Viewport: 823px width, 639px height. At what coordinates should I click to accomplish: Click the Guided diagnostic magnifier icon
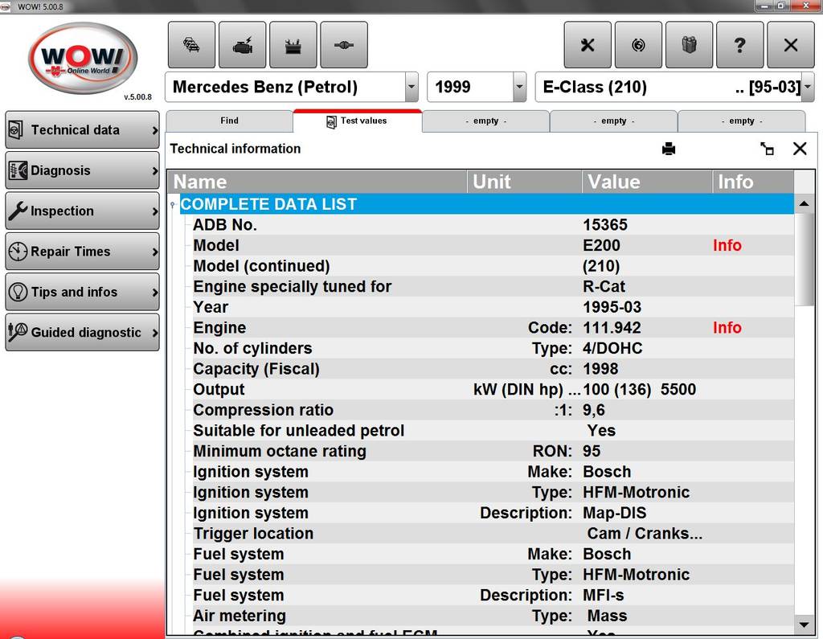18,332
